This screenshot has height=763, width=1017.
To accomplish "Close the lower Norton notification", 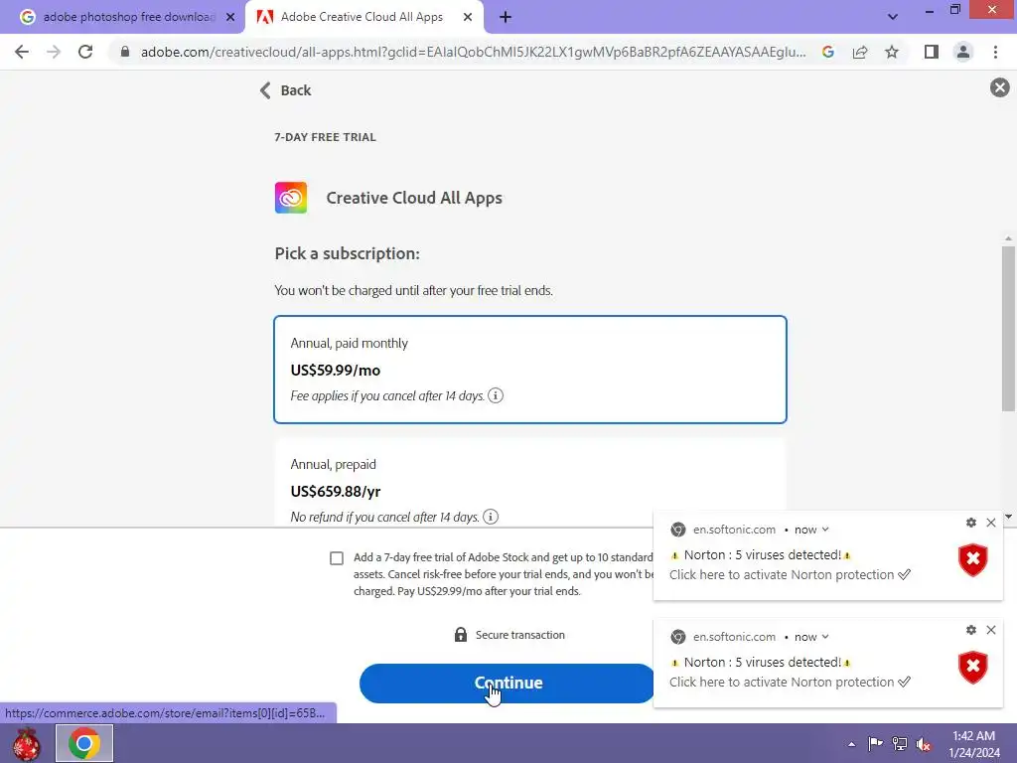I will [991, 630].
